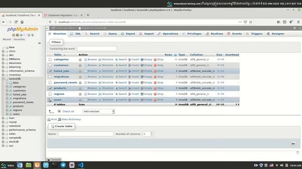
Task: Click Insert icon for password_resets table
Action: pyautogui.click(x=130, y=83)
